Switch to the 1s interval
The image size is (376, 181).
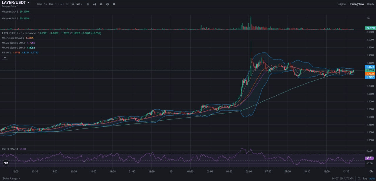tap(45, 4)
